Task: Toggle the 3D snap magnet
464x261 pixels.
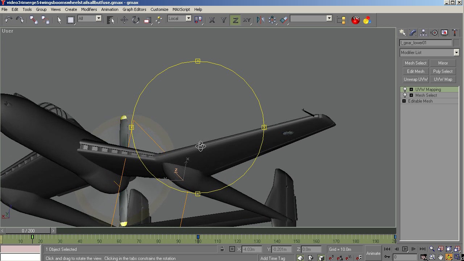Action: (x=331, y=258)
